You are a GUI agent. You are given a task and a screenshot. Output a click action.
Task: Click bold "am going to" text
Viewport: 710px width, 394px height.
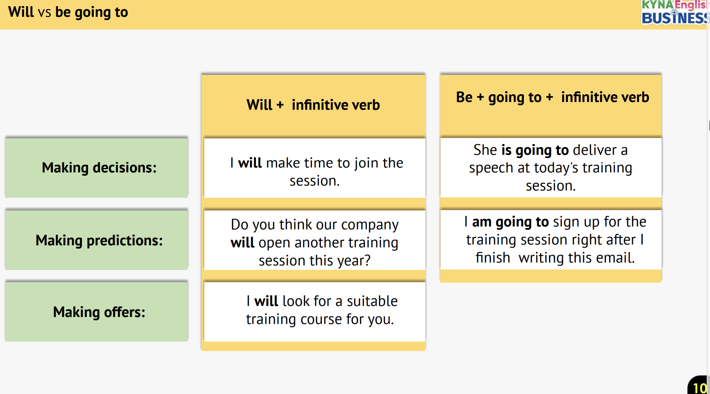510,222
